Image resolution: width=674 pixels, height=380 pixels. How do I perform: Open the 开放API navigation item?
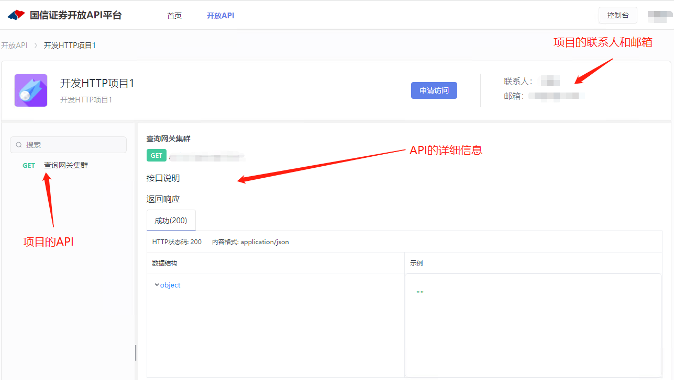(220, 16)
